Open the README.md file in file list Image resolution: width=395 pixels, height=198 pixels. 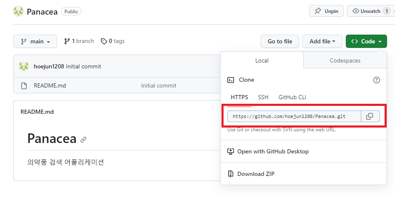[x=50, y=85]
